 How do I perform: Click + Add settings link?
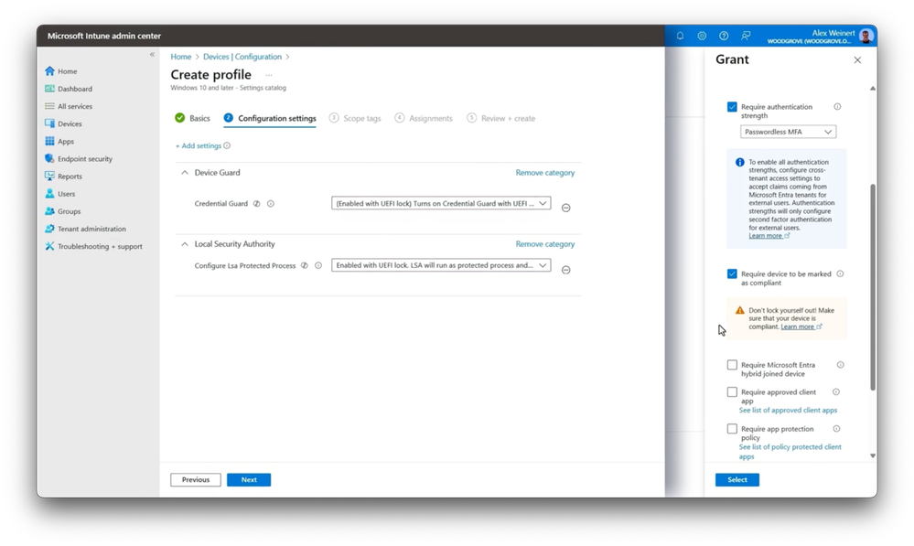[x=199, y=145]
